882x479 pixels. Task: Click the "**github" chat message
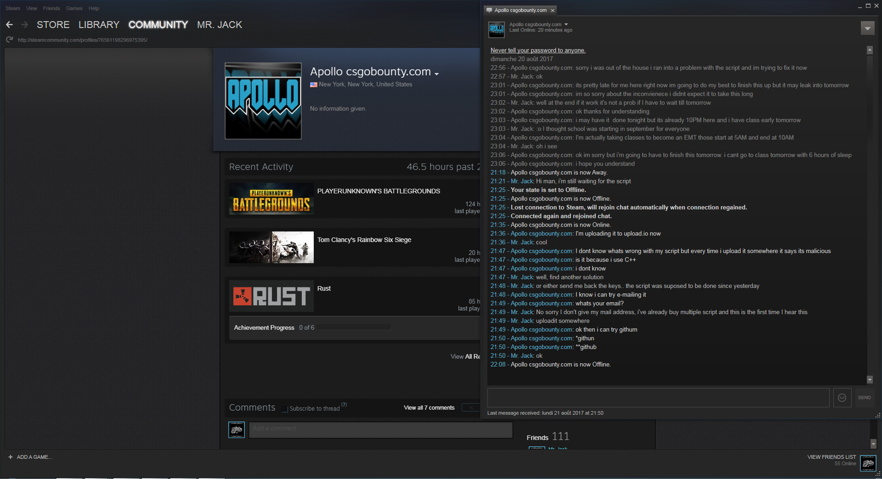[x=586, y=347]
